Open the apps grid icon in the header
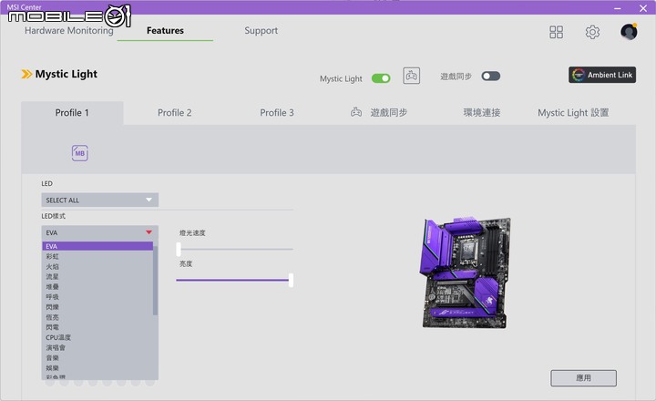 (556, 32)
